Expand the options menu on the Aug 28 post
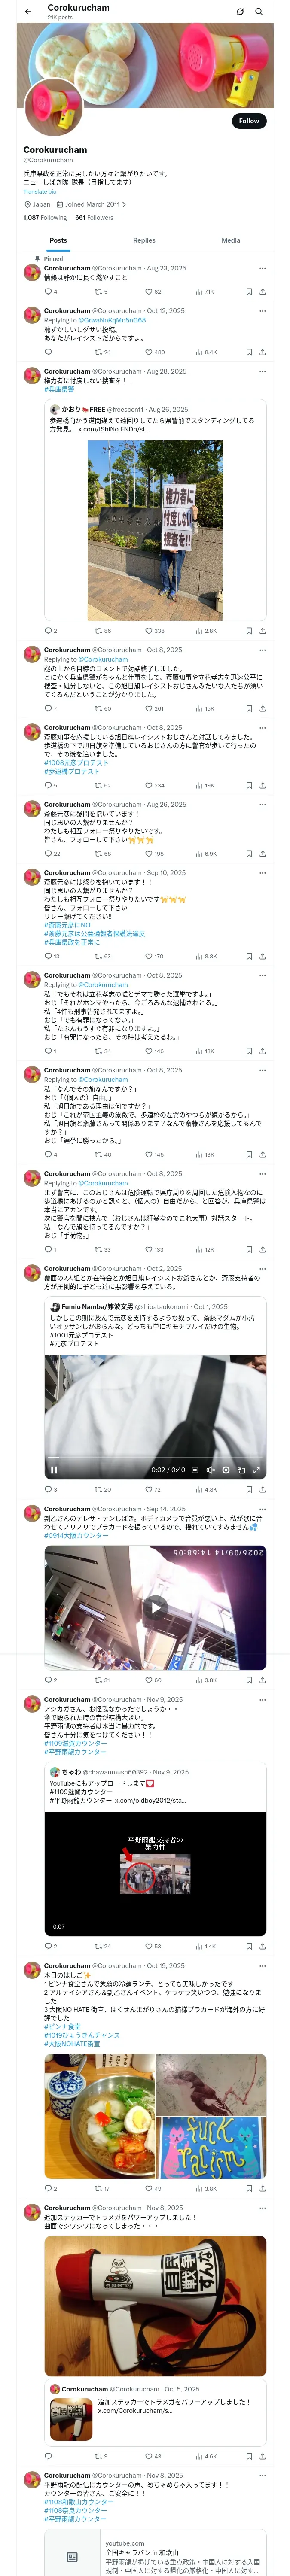 point(262,371)
